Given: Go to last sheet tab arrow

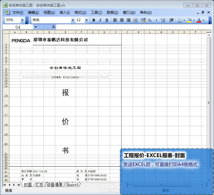Looking at the screenshot, I should 19,185.
